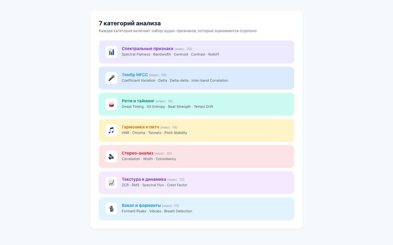The height and width of the screenshot is (245, 393).
Task: Click the bar chart icon for Спектральные признаки
Action: 111,52
